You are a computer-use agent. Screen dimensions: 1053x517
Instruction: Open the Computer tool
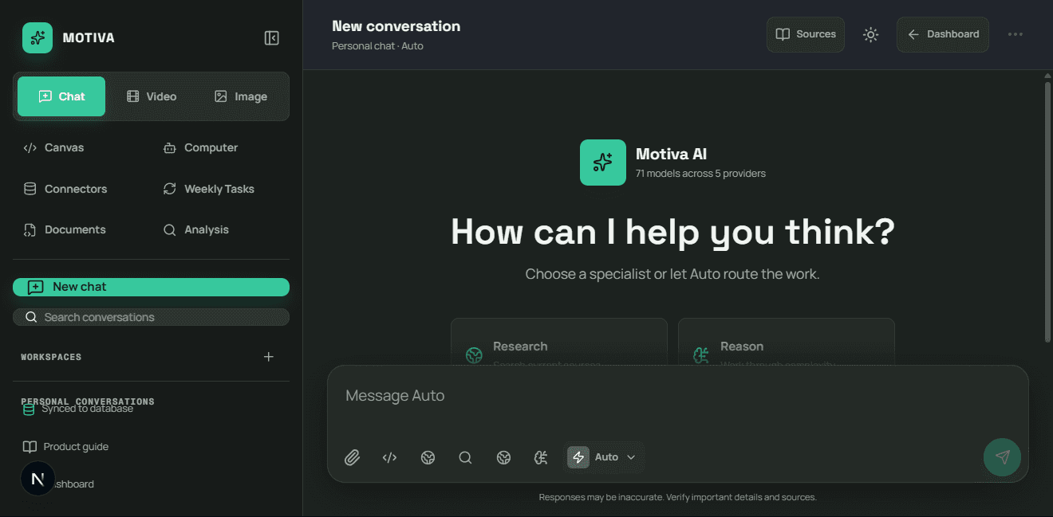(x=200, y=147)
